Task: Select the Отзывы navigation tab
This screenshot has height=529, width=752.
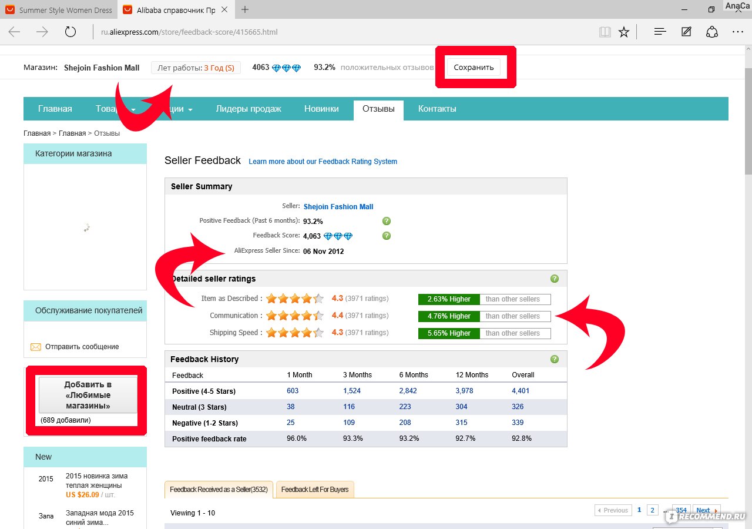Action: tap(378, 110)
